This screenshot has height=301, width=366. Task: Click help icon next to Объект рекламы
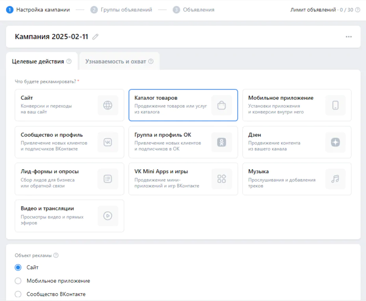tap(56, 255)
